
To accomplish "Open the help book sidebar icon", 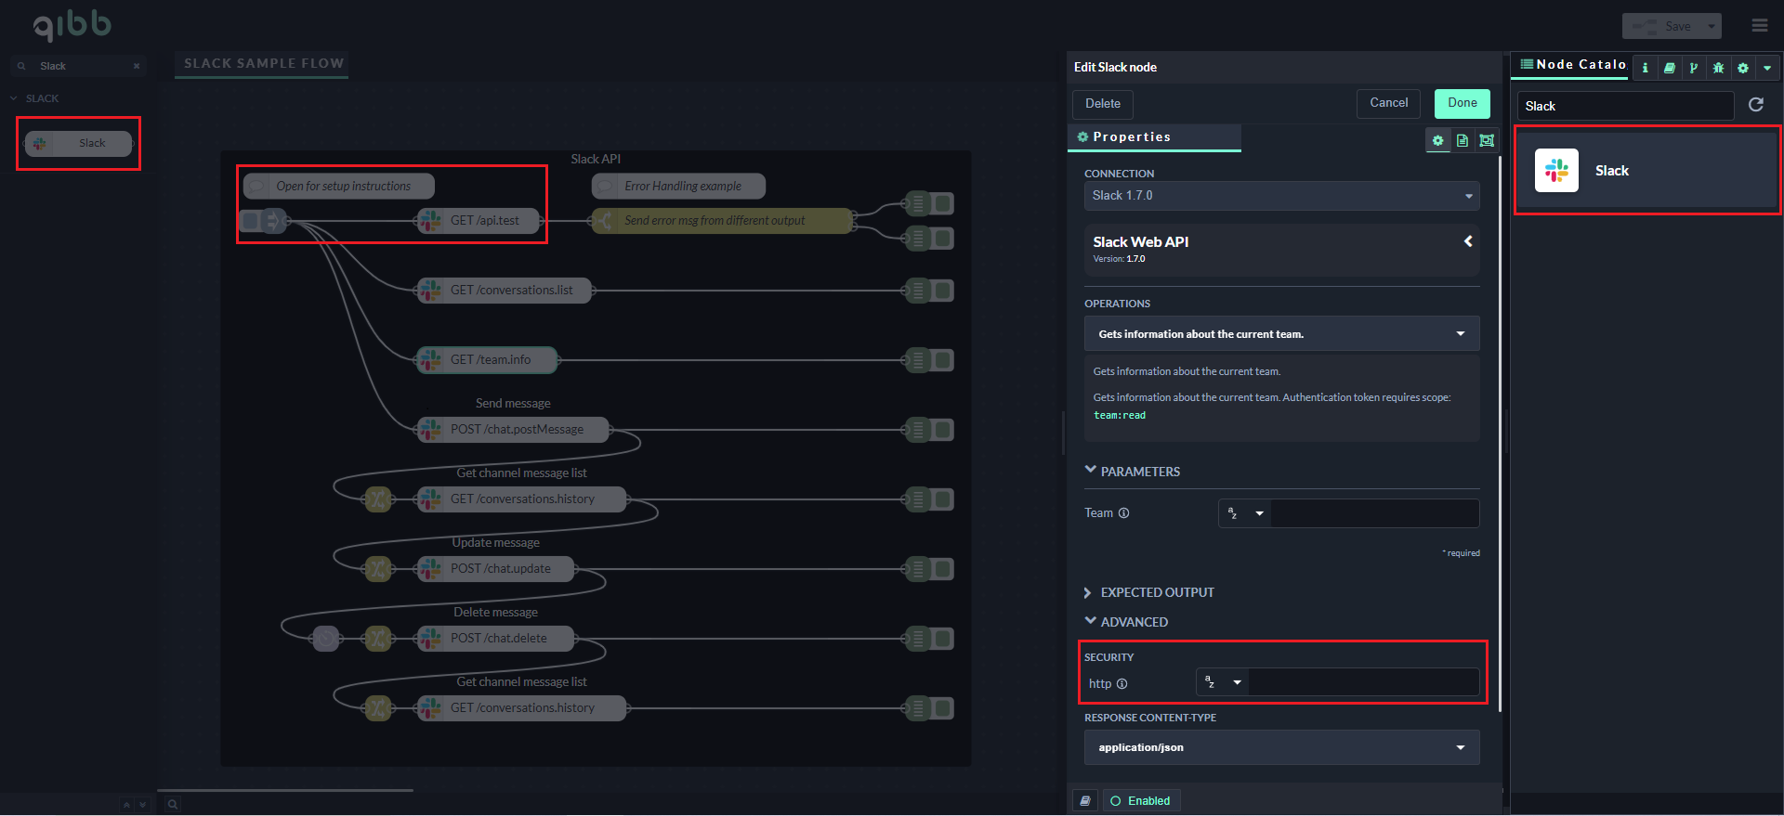I will [x=1669, y=68].
